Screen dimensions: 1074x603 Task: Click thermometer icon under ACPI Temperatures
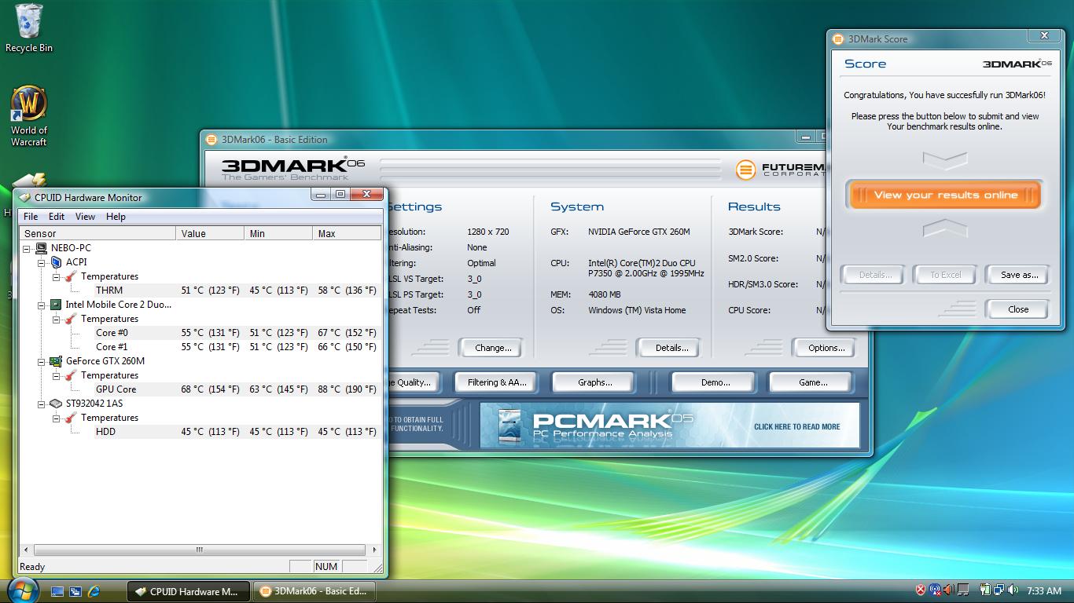tap(71, 276)
